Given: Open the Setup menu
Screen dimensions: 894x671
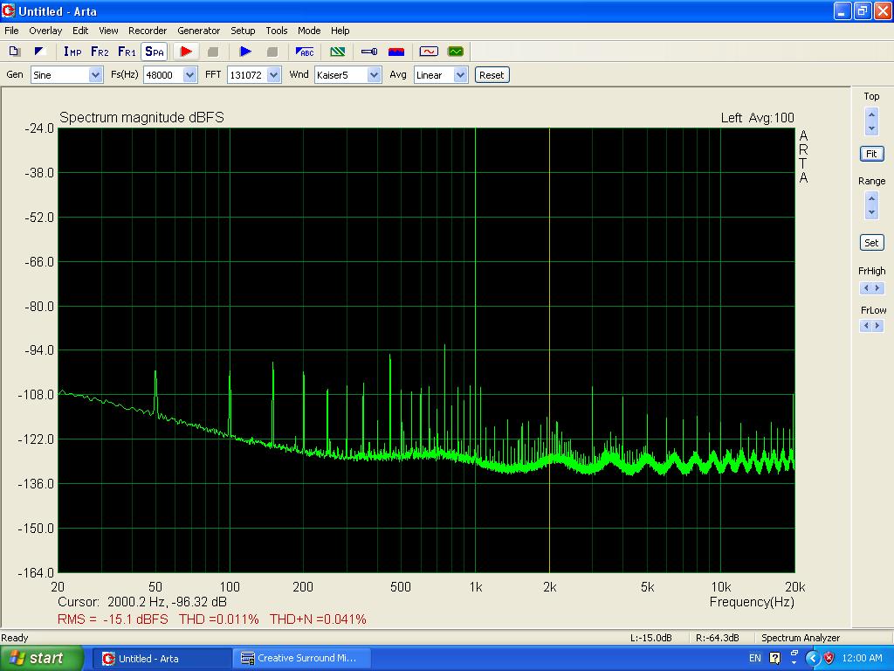Looking at the screenshot, I should pos(243,31).
